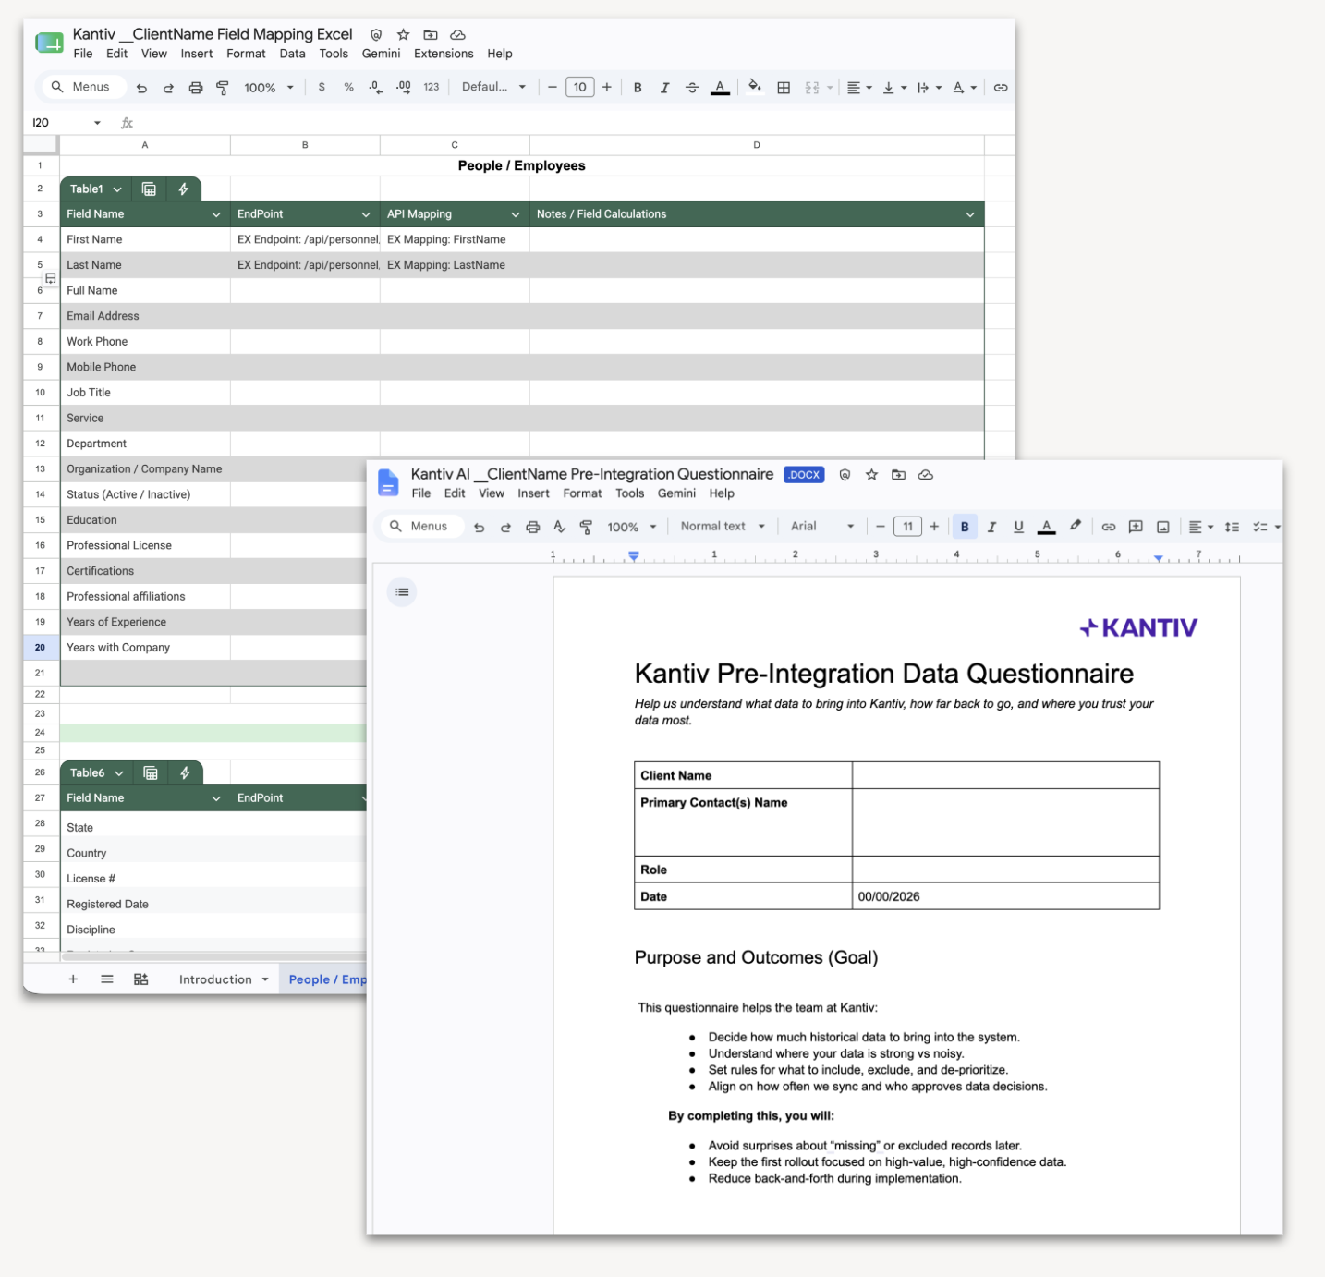Image resolution: width=1325 pixels, height=1277 pixels.
Task: Open fill color picker in Sheets
Action: [755, 87]
